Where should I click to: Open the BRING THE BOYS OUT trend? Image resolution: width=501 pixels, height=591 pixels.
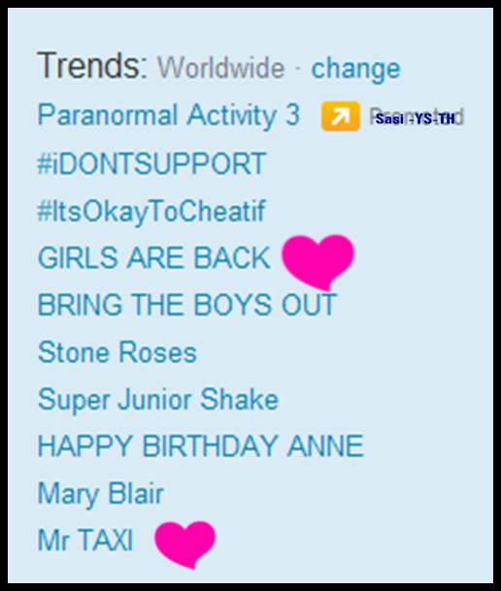[187, 305]
